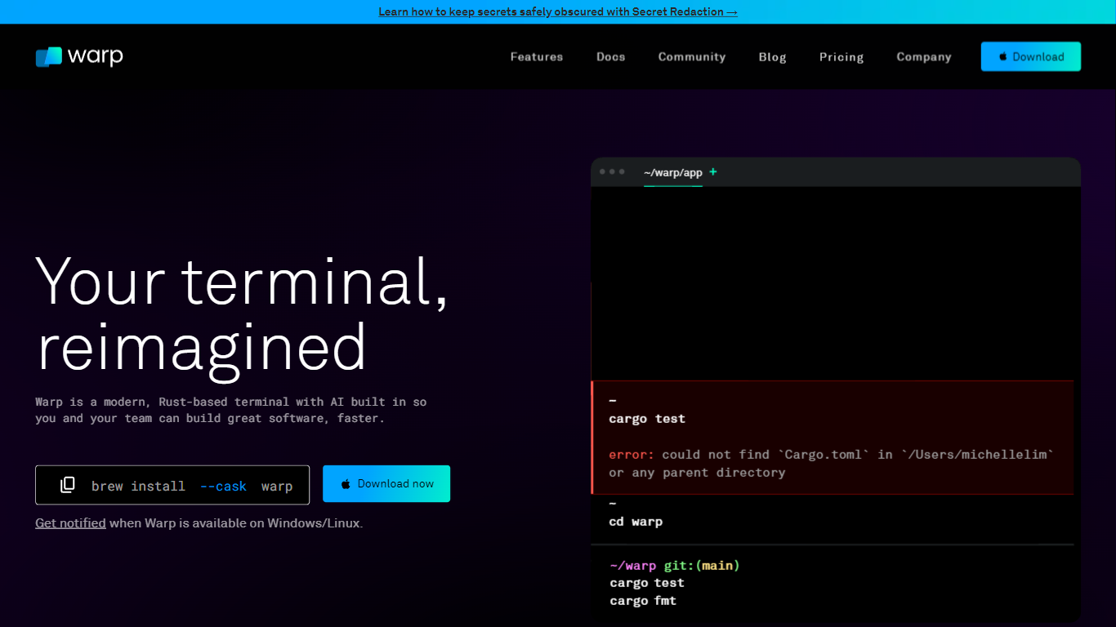Screen dimensions: 1116x627
Task: Click the plus icon to add terminal tab
Action: click(x=713, y=172)
